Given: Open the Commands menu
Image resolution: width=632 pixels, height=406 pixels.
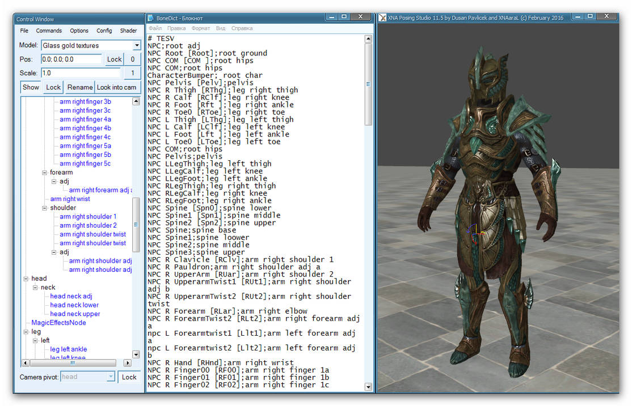Looking at the screenshot, I should 49,31.
